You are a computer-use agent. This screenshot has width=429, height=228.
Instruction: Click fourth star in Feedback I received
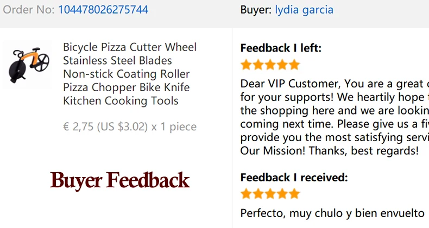282,194
